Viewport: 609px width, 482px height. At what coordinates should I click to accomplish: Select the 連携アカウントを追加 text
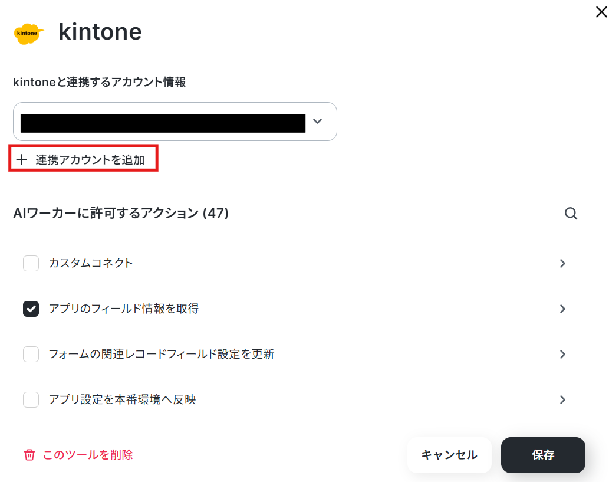90,160
